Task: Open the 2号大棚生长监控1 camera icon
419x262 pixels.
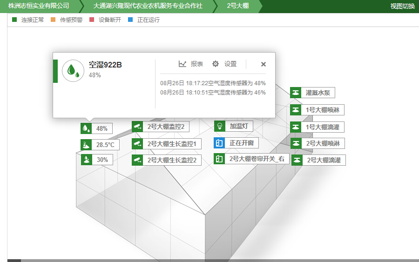Action: coord(137,144)
